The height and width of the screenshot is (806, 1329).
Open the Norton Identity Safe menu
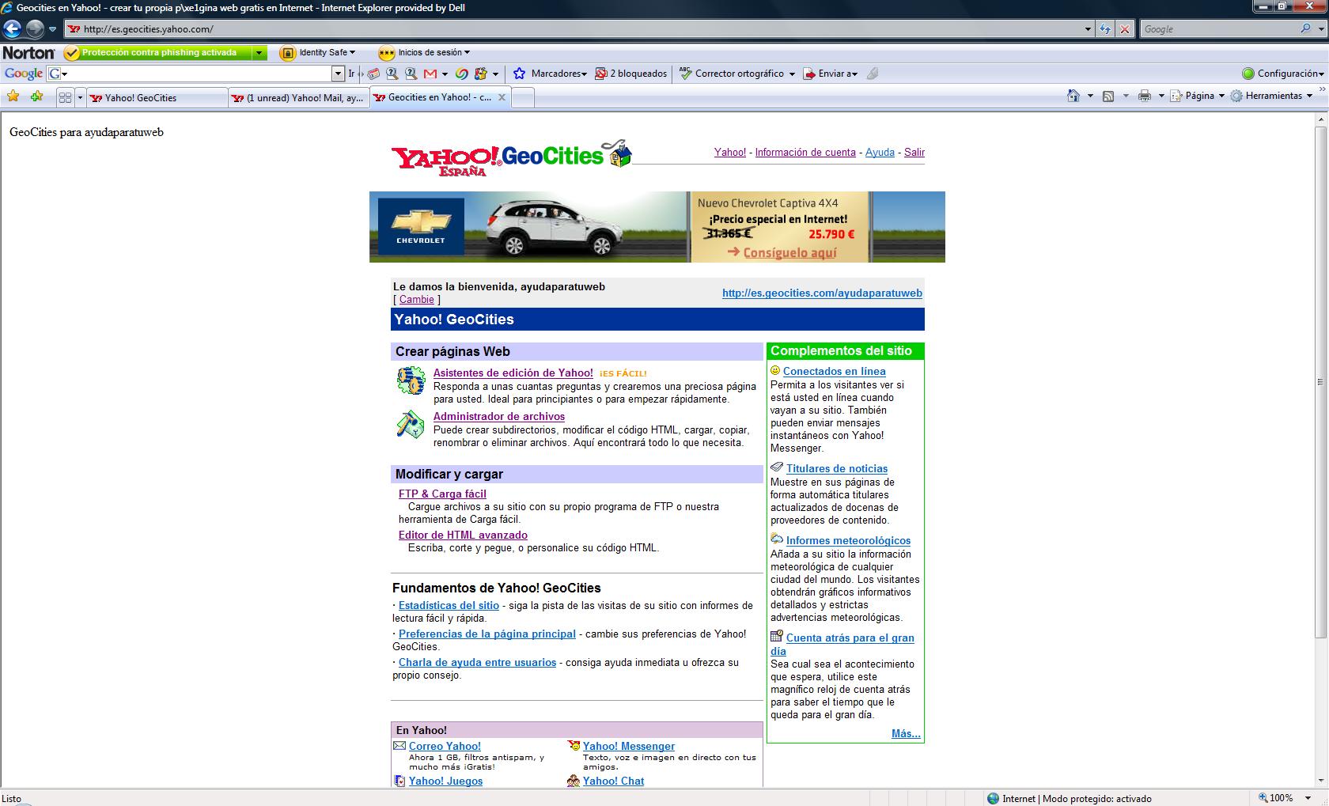(x=318, y=53)
